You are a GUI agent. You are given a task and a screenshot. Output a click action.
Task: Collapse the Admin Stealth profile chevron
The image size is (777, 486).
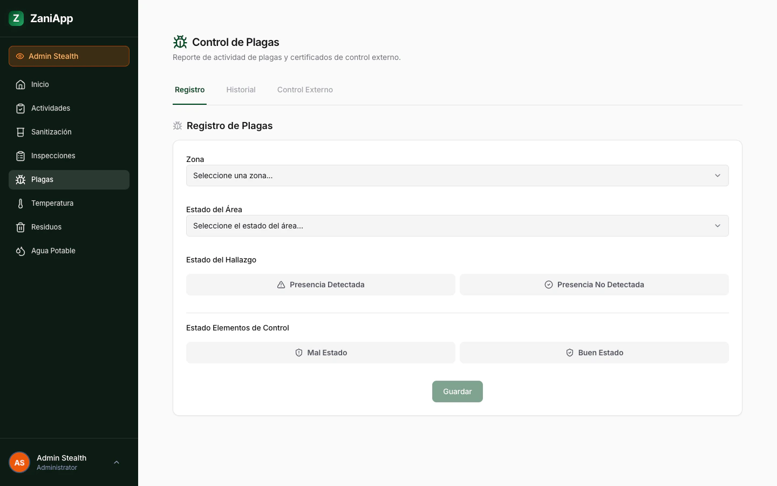tap(117, 462)
